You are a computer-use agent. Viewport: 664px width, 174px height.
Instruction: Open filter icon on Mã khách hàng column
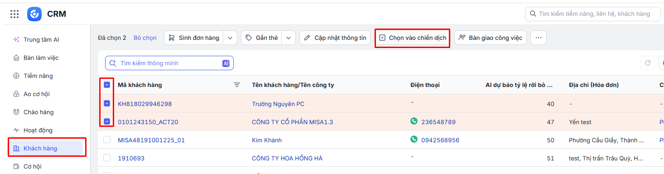point(237,85)
